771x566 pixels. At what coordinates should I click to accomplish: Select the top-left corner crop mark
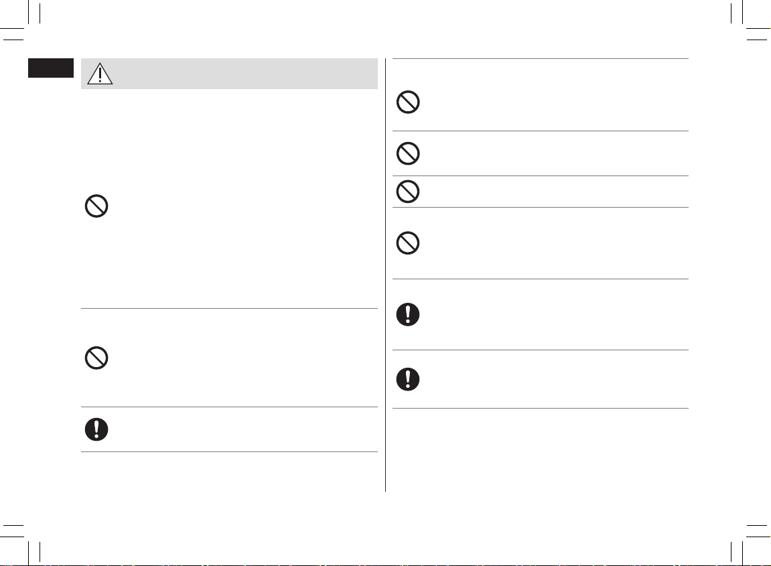point(21,21)
